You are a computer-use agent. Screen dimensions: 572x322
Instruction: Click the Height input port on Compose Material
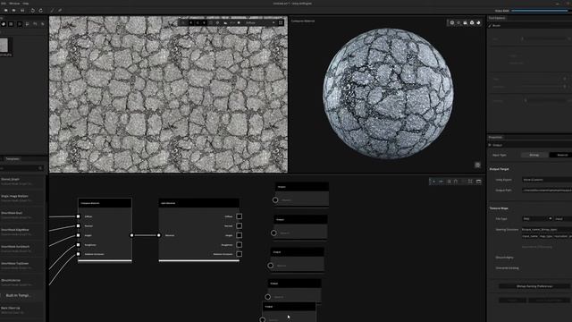(78, 235)
